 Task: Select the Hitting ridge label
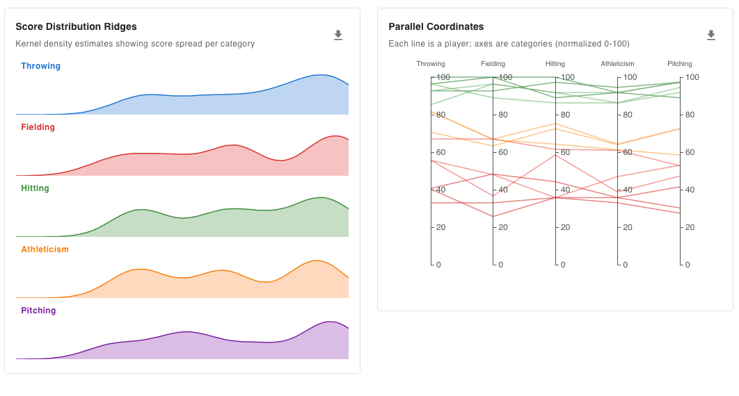[35, 188]
